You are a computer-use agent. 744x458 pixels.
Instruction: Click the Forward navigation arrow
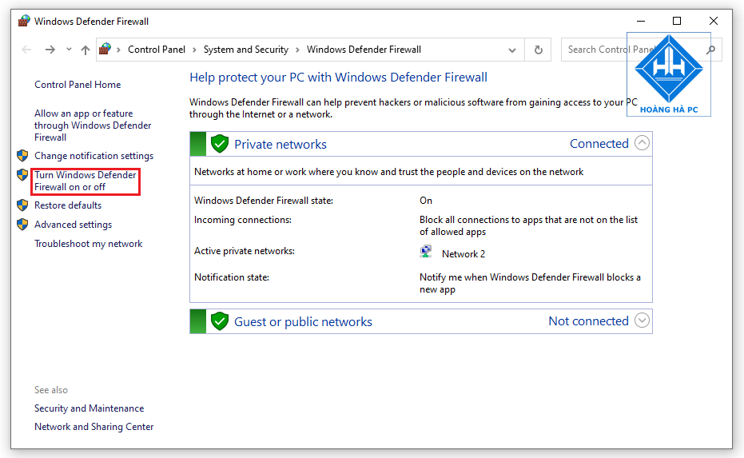(50, 50)
